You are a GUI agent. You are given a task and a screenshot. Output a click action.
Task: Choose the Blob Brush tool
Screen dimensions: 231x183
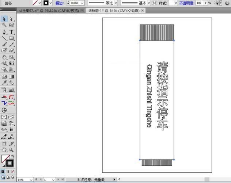[4, 50]
